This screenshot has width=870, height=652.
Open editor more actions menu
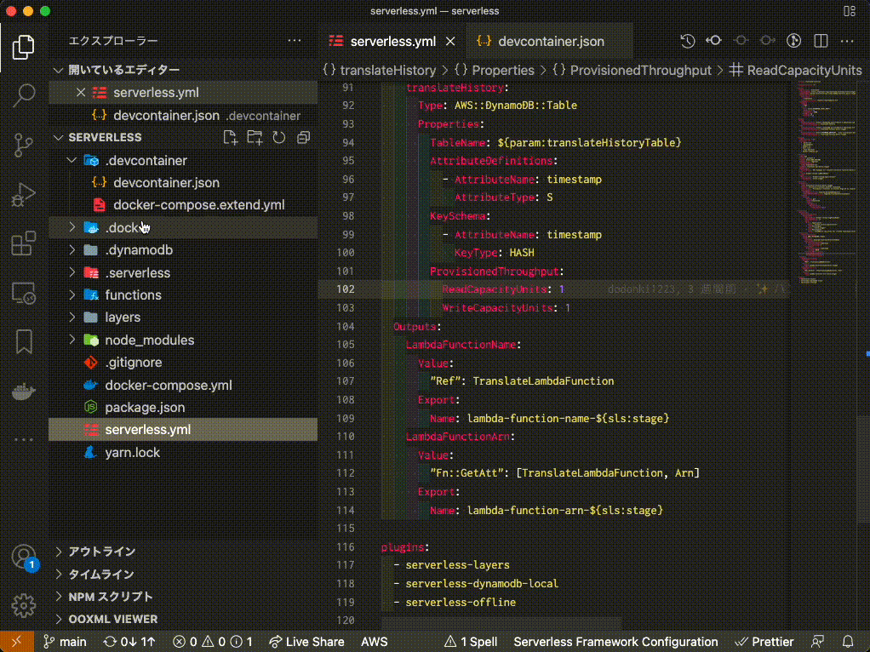click(847, 41)
